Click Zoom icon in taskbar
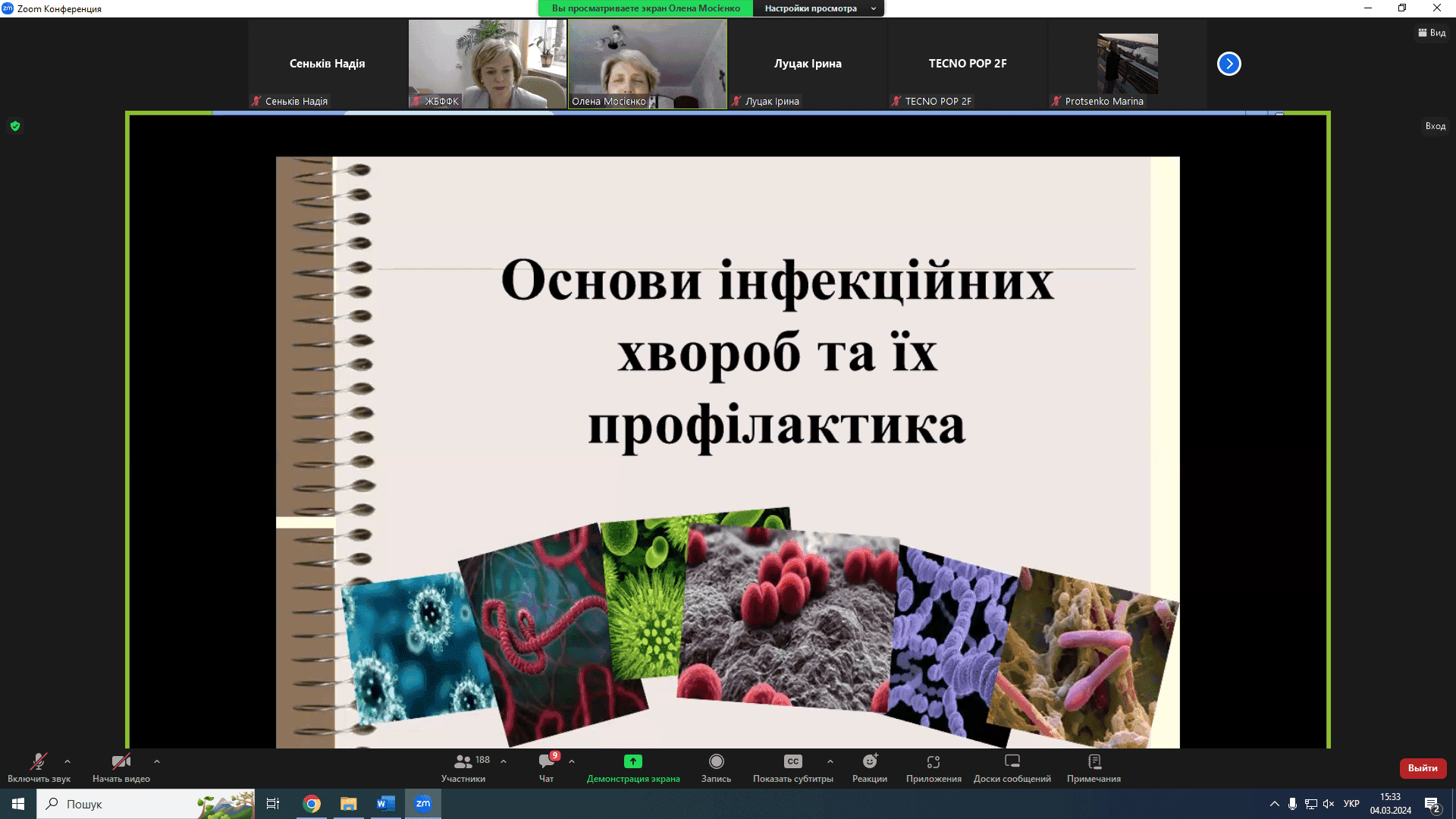Image resolution: width=1456 pixels, height=819 pixels. coord(423,804)
